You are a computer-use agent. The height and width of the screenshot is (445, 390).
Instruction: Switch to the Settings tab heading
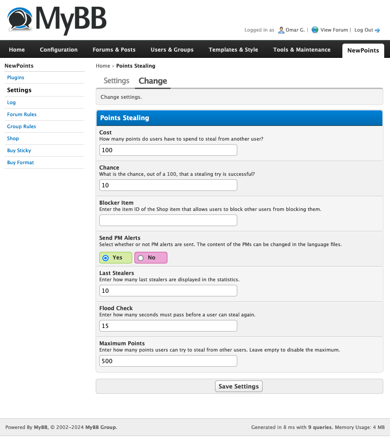point(116,81)
